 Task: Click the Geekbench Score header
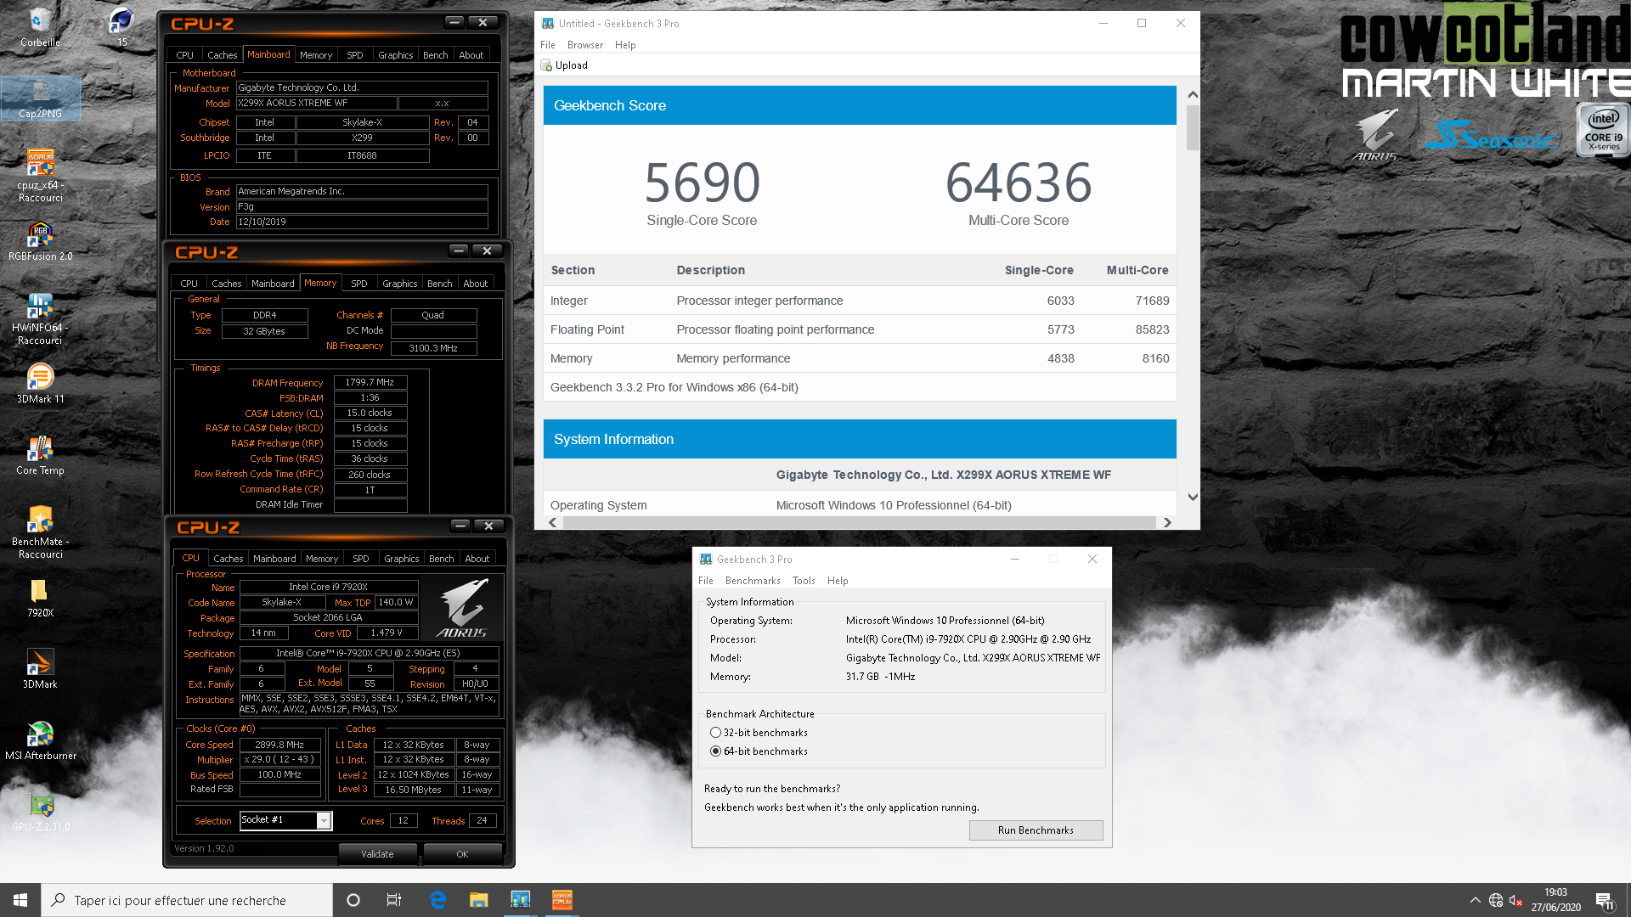click(x=860, y=105)
